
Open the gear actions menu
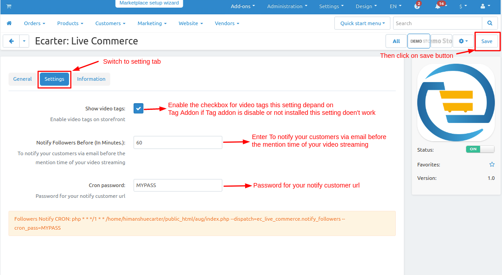pos(463,41)
